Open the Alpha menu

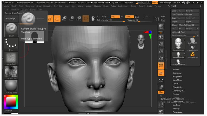pos(7,6)
